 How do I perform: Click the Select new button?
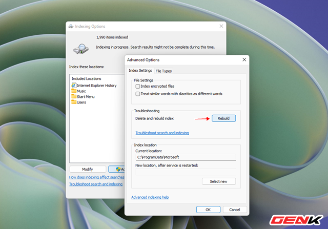point(219,181)
